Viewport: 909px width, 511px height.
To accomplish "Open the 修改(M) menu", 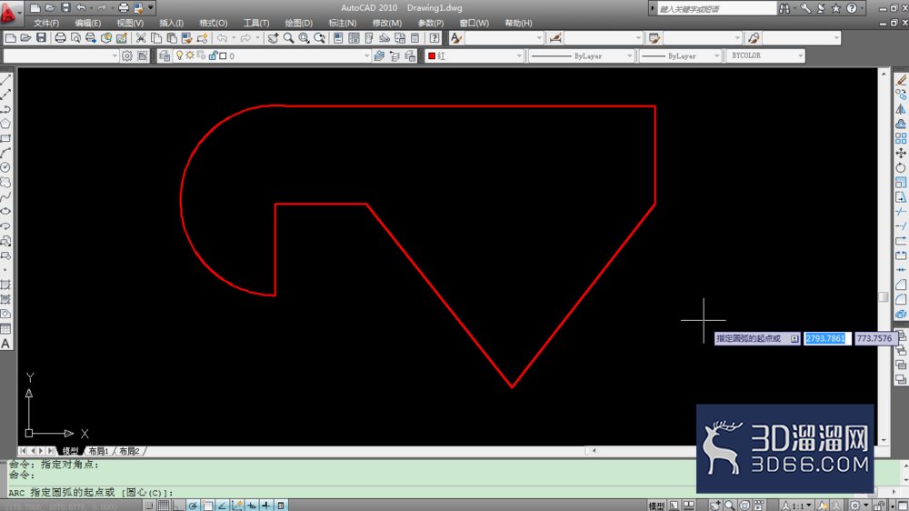I will tap(386, 24).
